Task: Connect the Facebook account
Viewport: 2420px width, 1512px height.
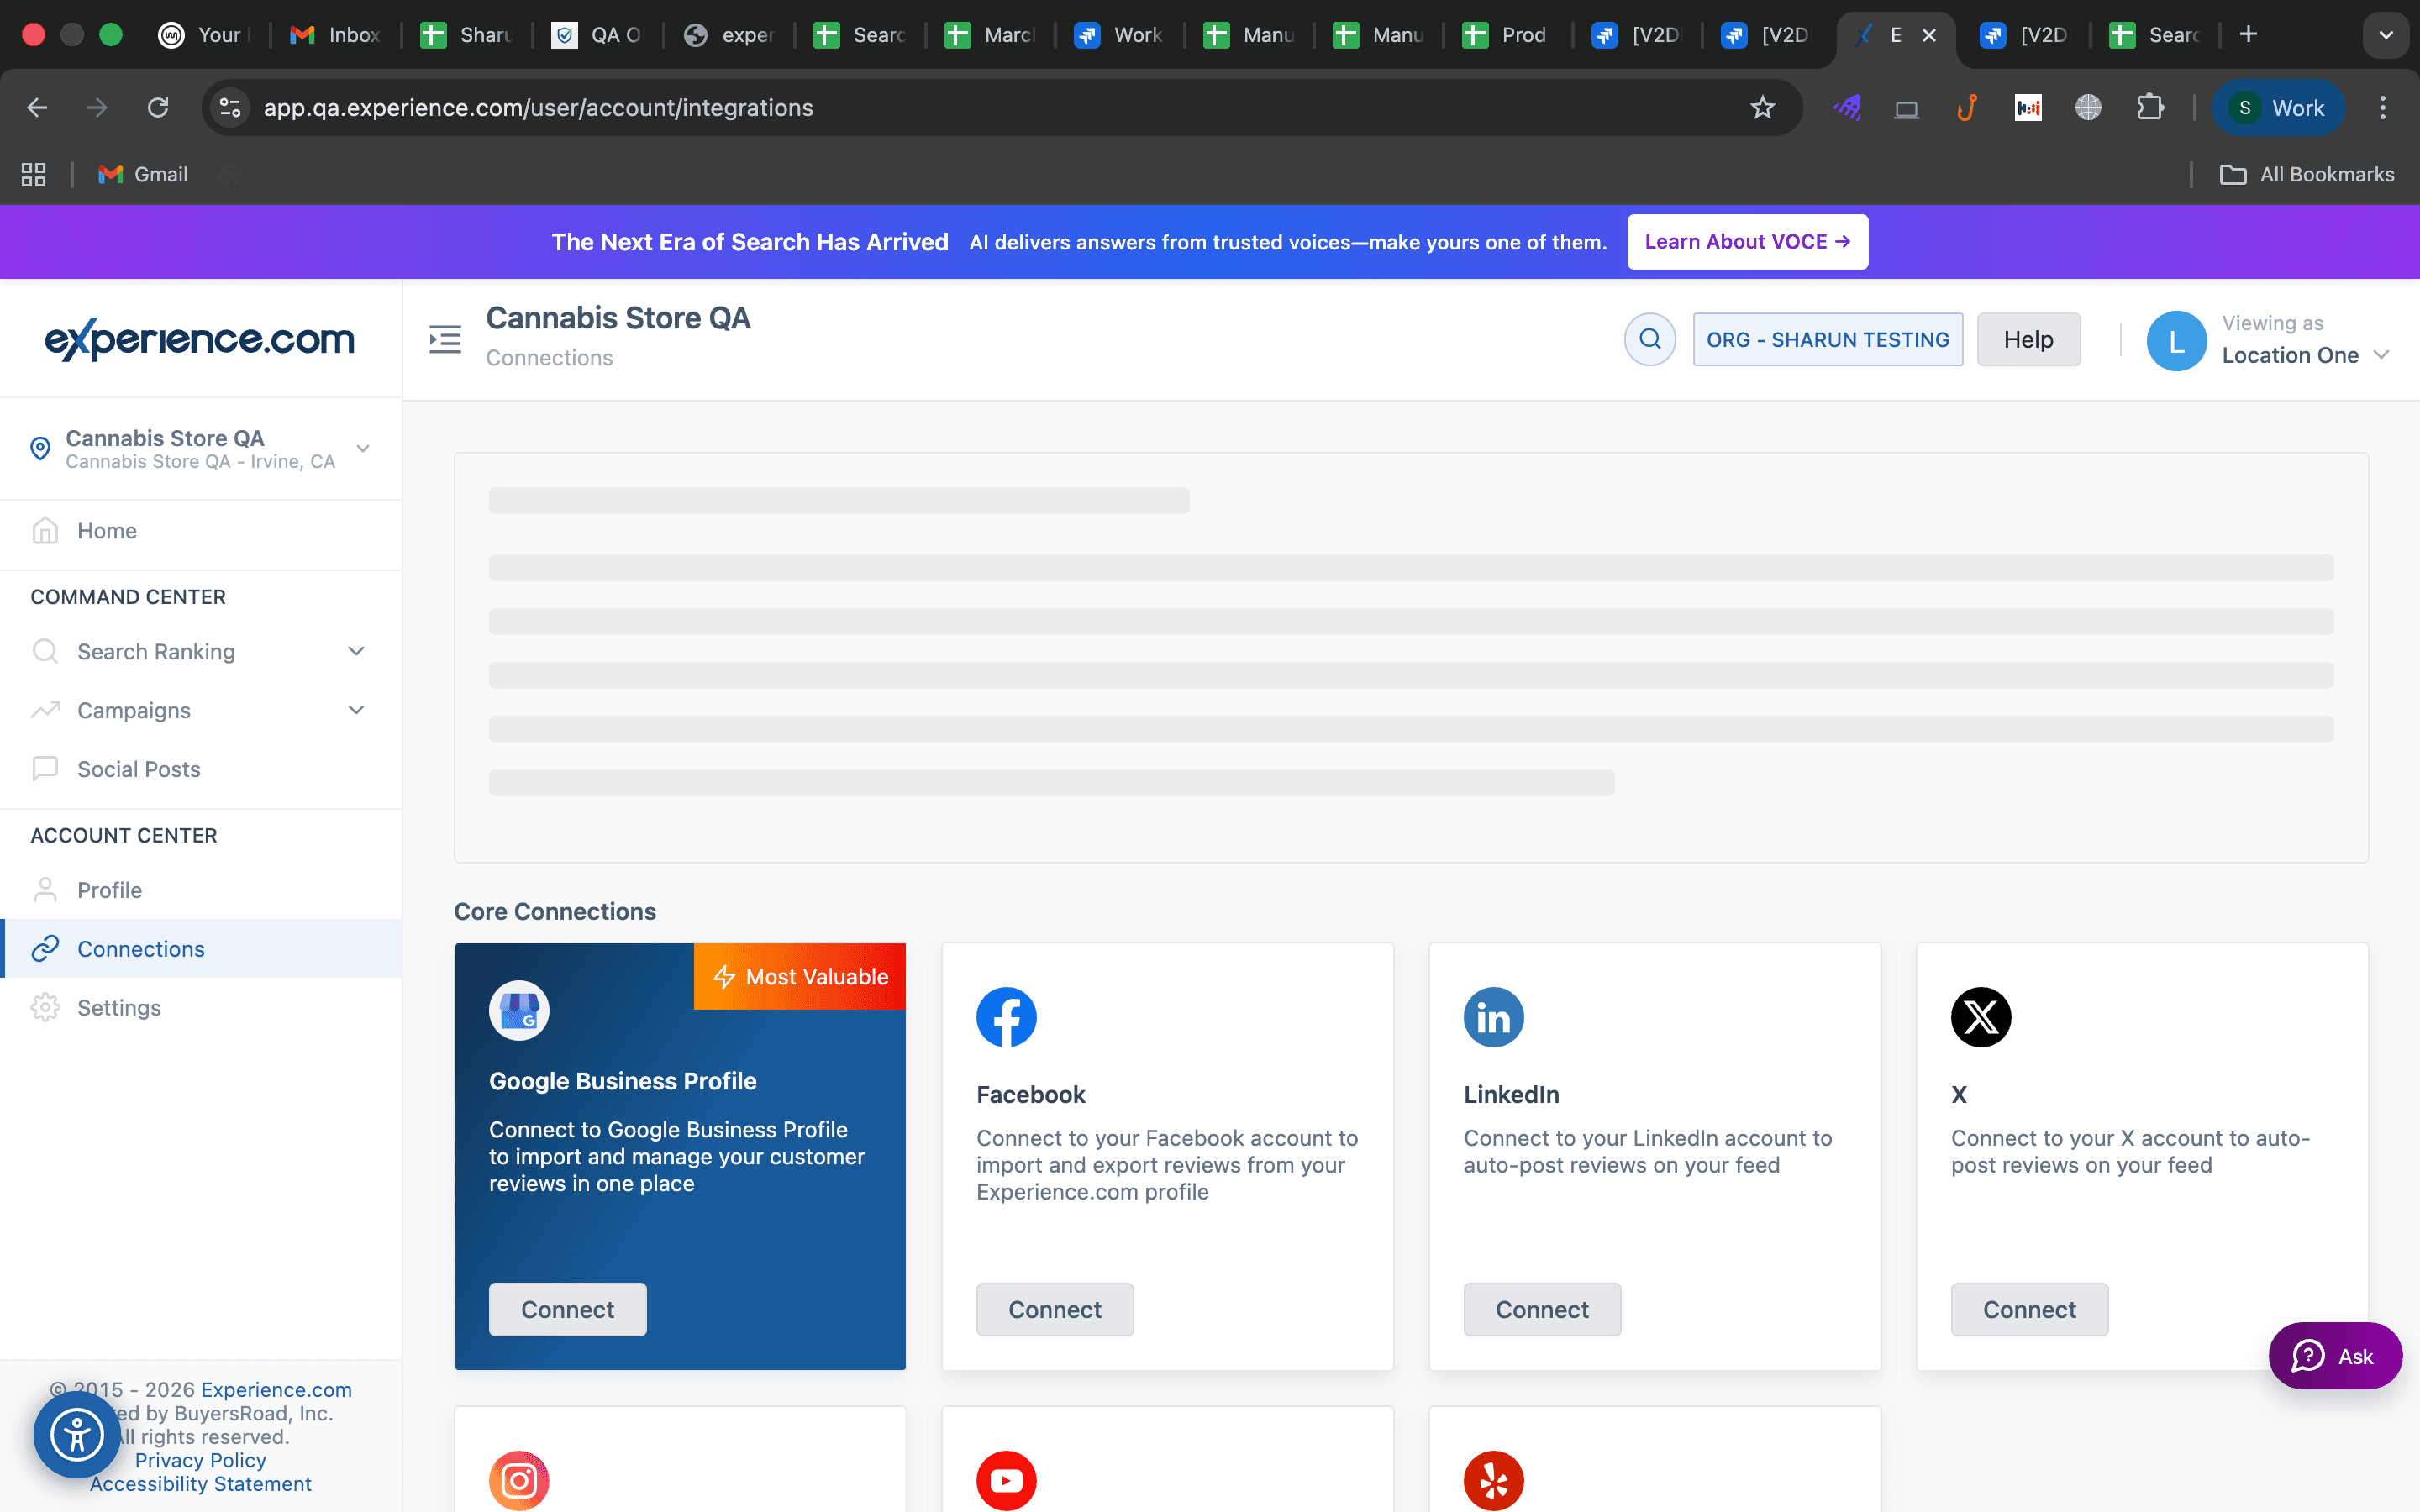Action: point(1054,1309)
